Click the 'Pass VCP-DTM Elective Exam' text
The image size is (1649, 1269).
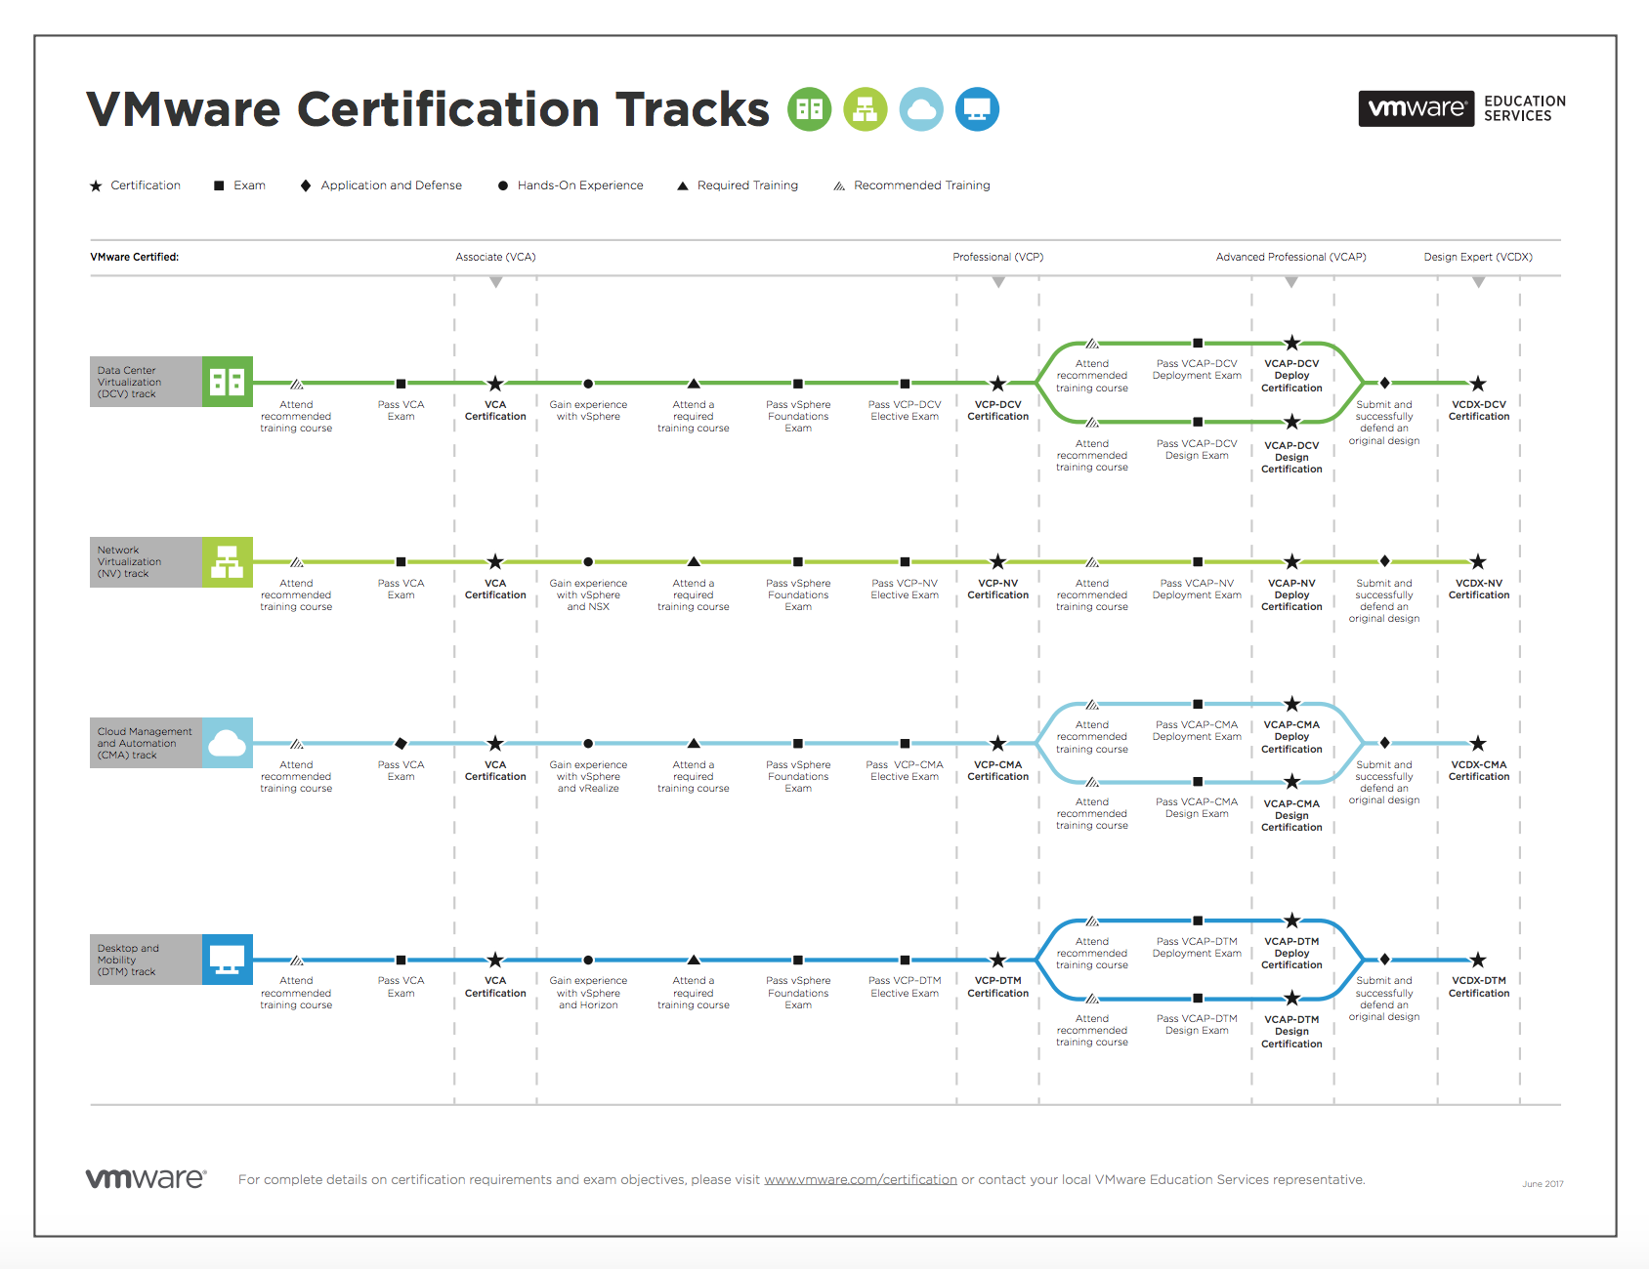pos(905,987)
